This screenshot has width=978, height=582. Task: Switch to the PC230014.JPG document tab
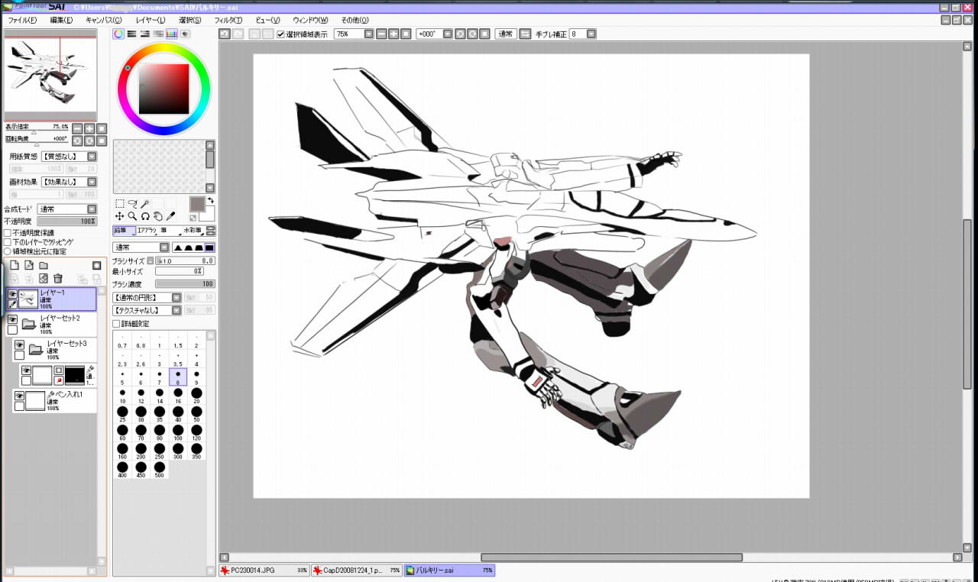tap(264, 570)
